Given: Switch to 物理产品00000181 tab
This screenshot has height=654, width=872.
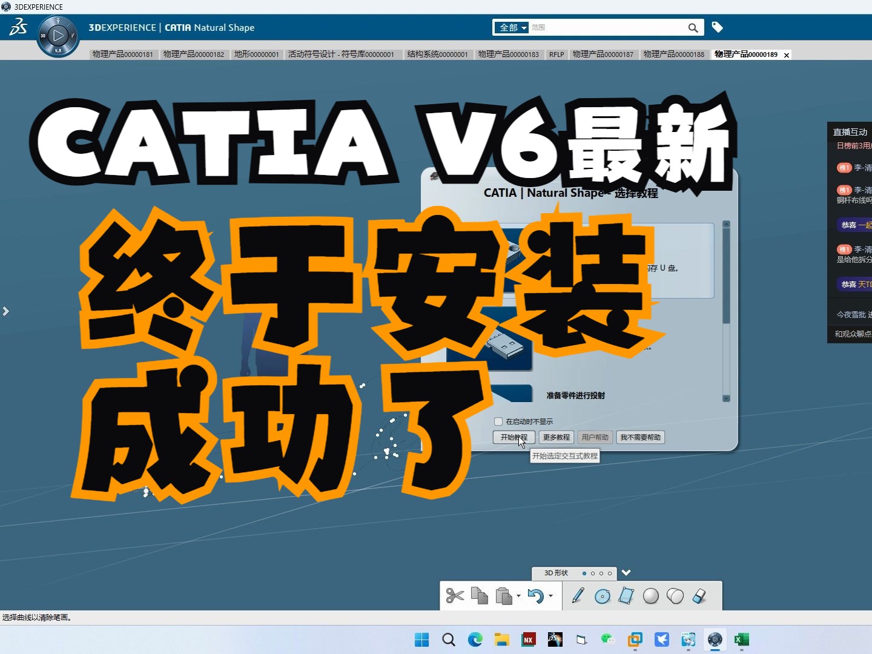Looking at the screenshot, I should click(x=123, y=54).
